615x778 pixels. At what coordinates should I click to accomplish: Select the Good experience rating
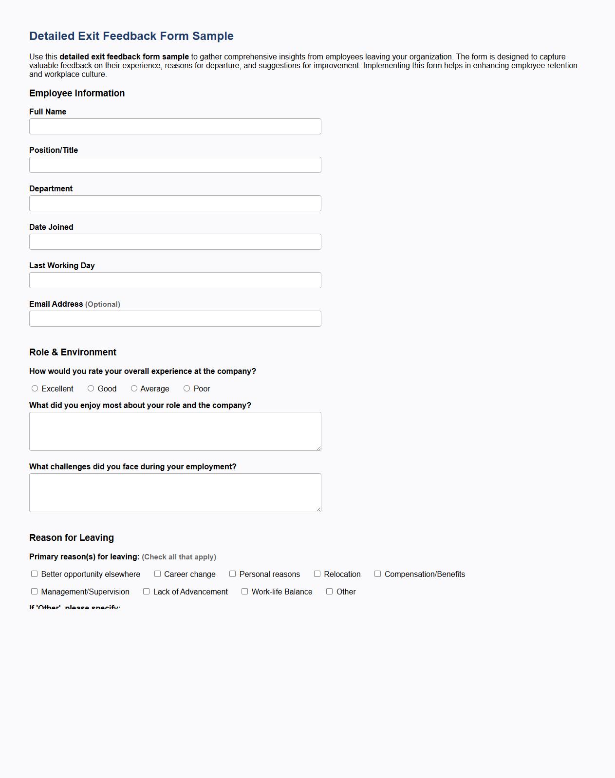(90, 388)
